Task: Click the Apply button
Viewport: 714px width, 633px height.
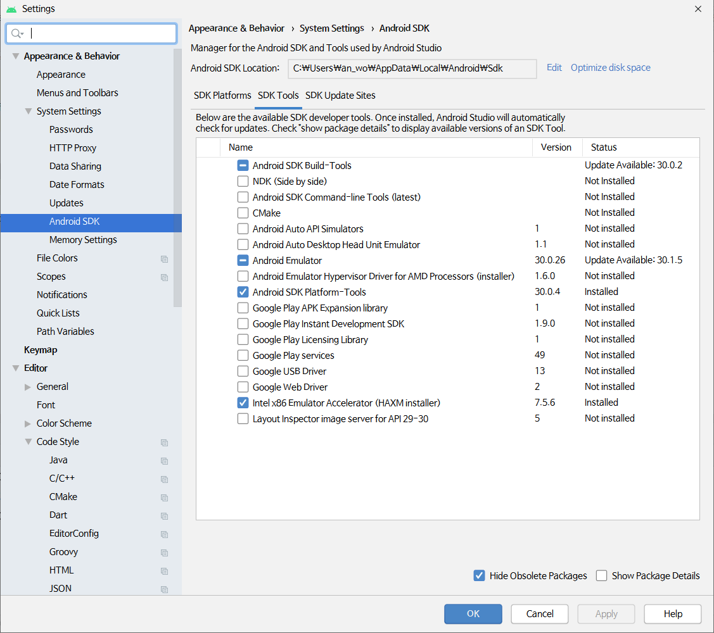Action: pyautogui.click(x=606, y=614)
